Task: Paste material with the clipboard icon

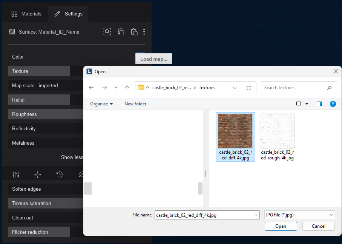Action: coord(134,32)
